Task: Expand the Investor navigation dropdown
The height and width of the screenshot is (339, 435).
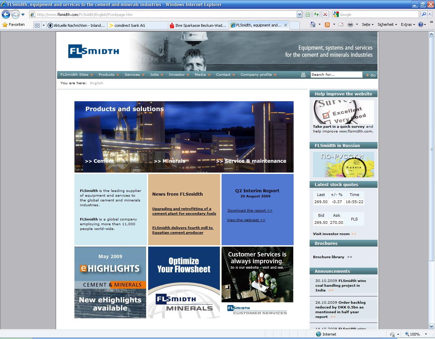Action: (x=179, y=75)
